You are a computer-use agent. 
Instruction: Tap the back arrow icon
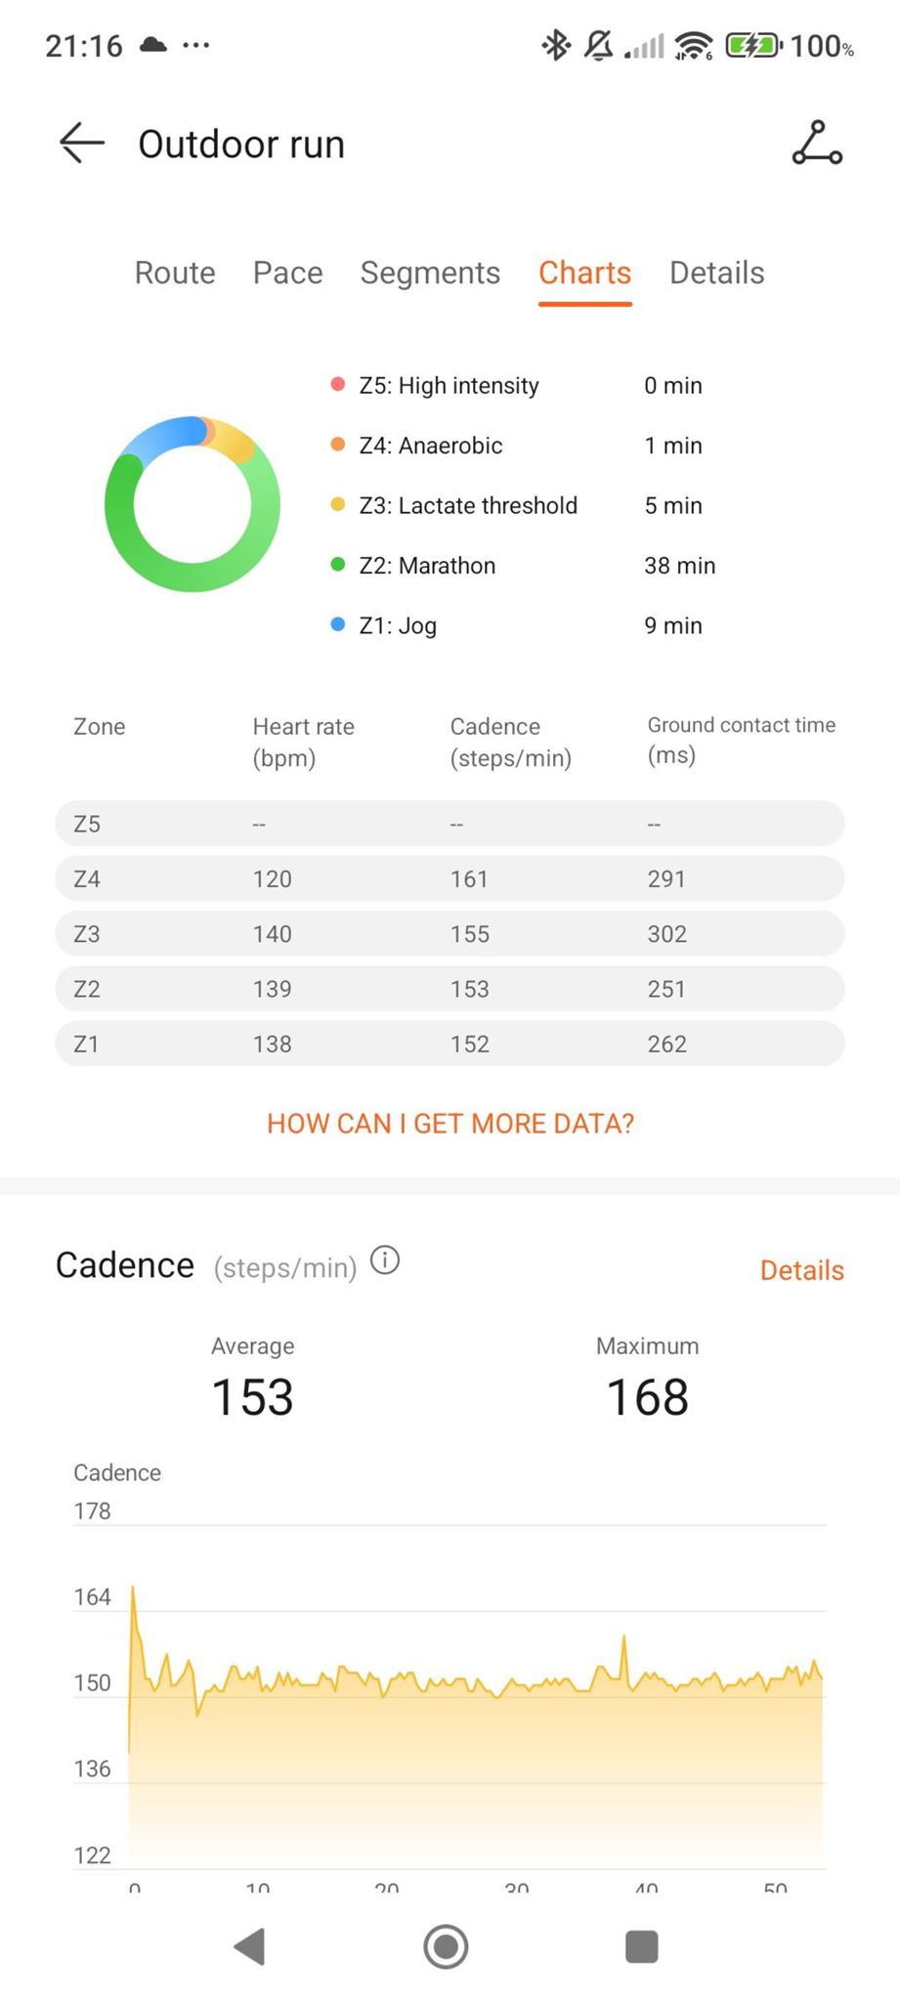click(82, 144)
